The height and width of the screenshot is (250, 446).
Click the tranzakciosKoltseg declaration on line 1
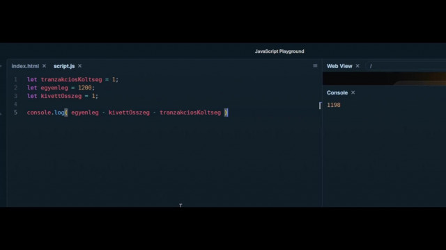click(x=71, y=80)
